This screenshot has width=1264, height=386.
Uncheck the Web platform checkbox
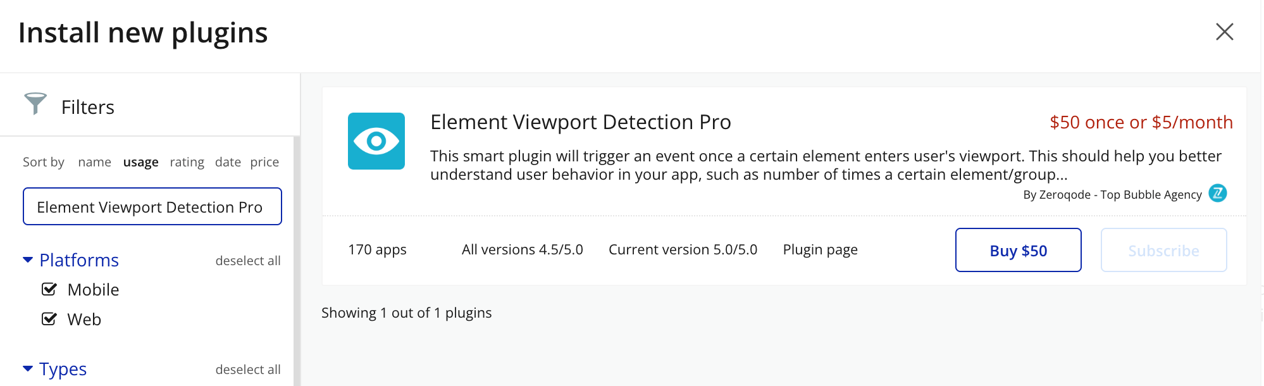pyautogui.click(x=49, y=319)
